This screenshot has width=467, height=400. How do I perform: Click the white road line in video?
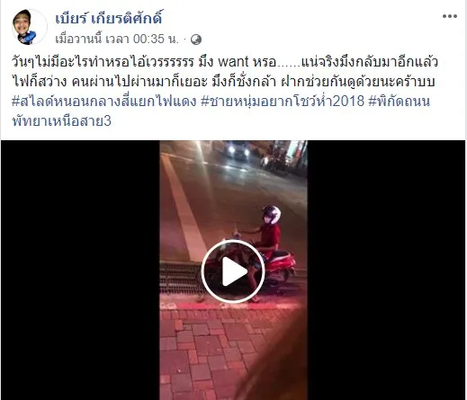click(x=183, y=207)
